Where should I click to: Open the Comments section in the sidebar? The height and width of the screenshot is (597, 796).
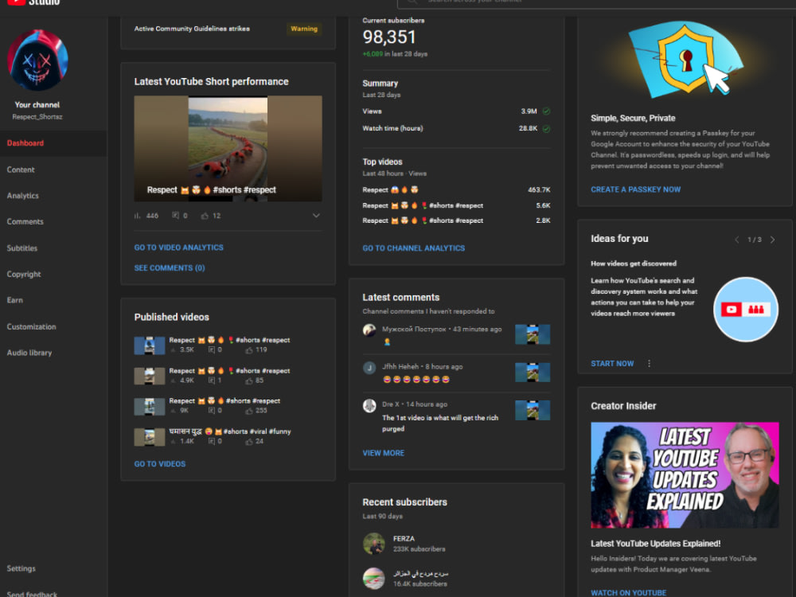tap(24, 221)
